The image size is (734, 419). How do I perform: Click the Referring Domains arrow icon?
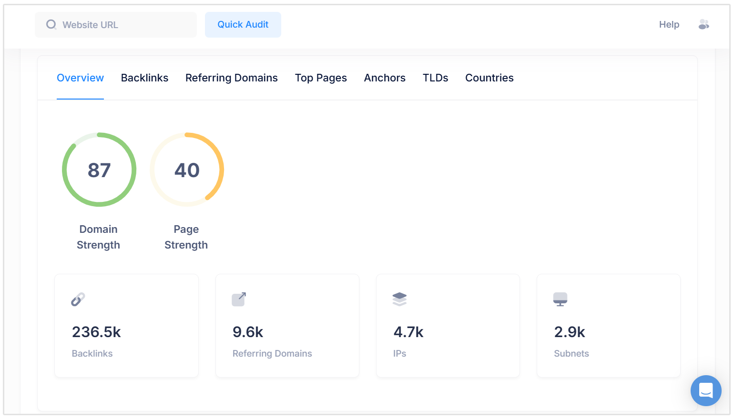(x=239, y=299)
